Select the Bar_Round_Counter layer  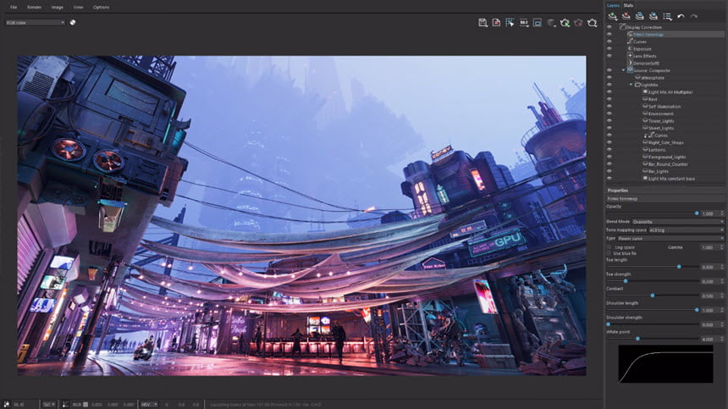click(668, 164)
